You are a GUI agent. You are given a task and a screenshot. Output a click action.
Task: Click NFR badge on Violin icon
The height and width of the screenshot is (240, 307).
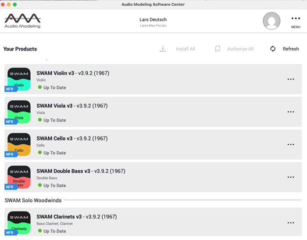[11, 89]
